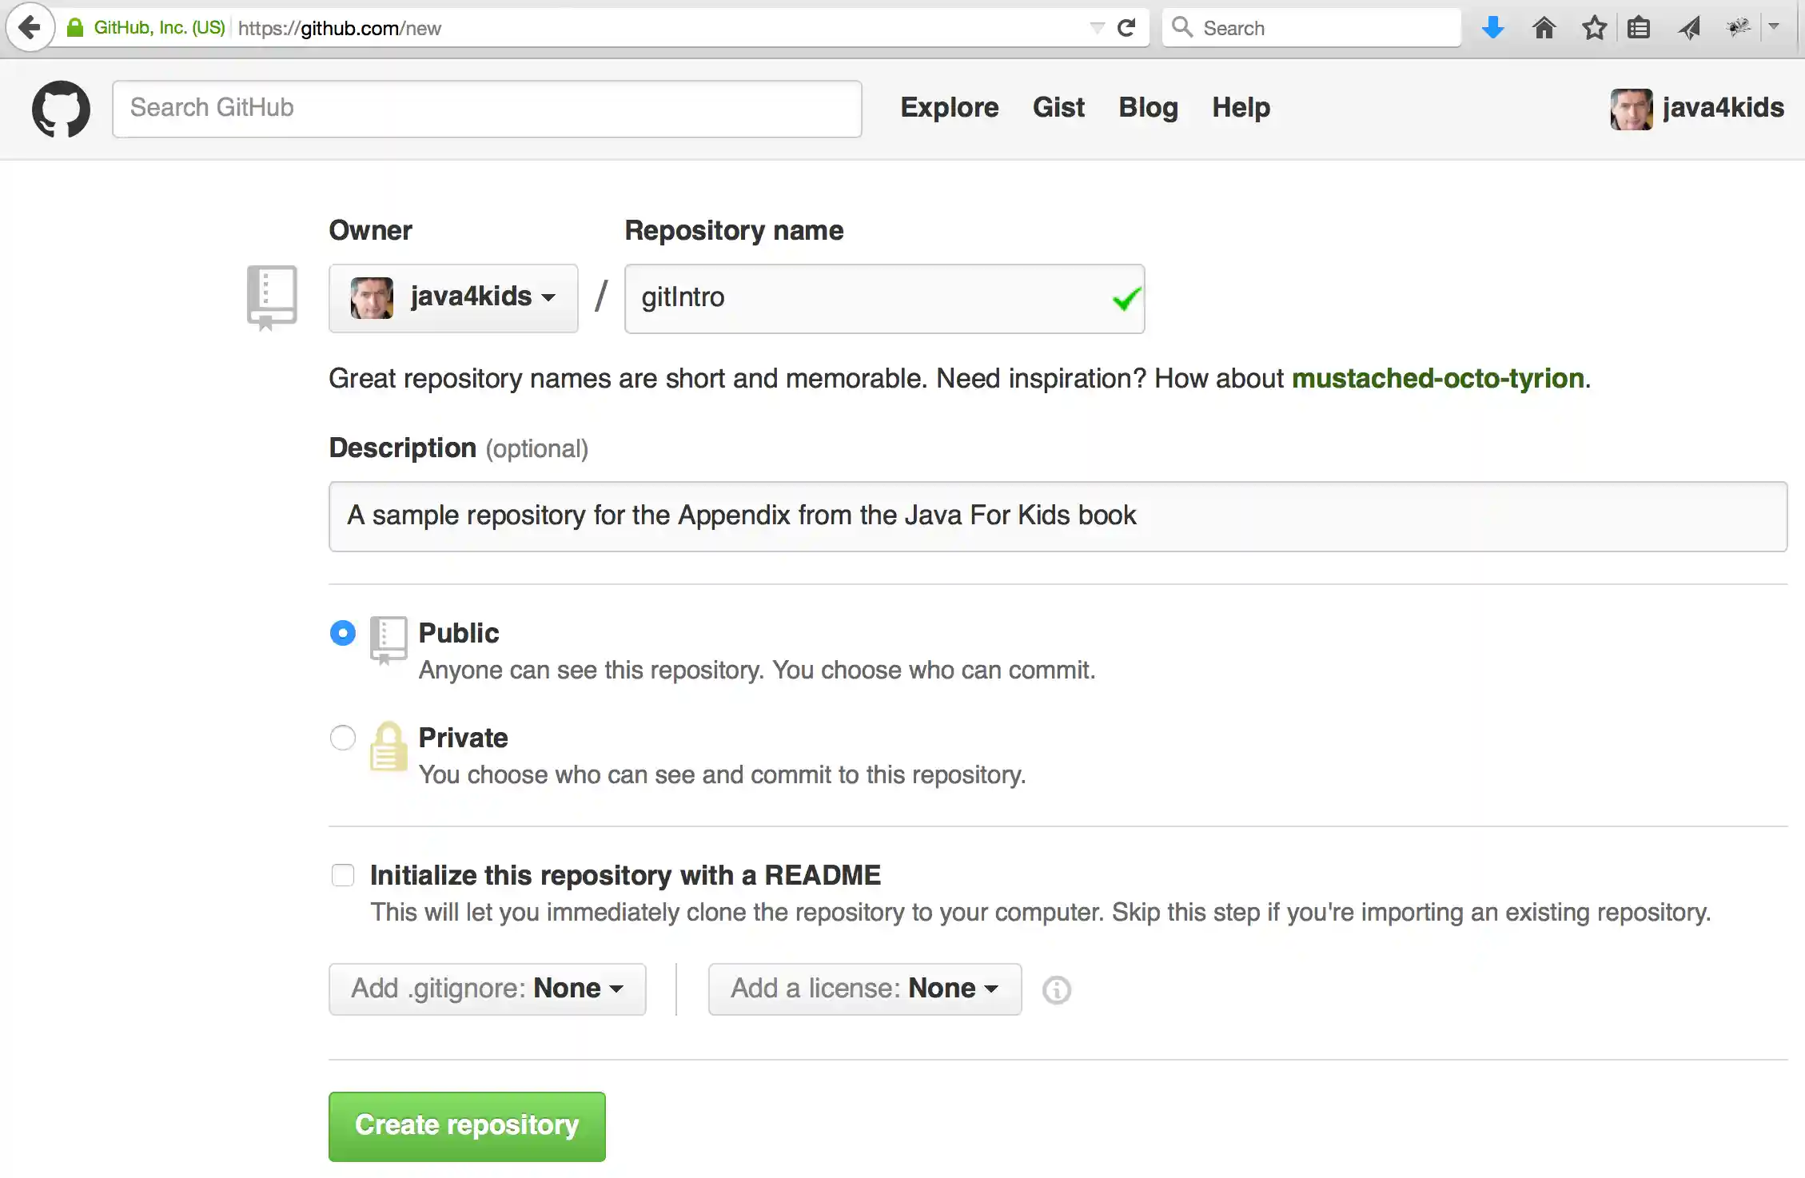Viewport: 1805px width, 1178px height.
Task: Open the Add .gitignore dropdown
Action: (x=487, y=989)
